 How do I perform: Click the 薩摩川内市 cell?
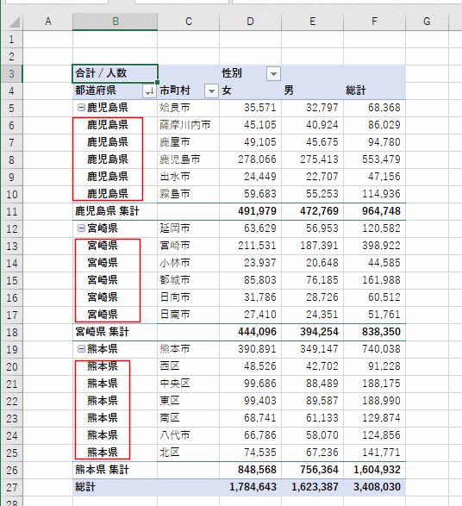click(x=188, y=125)
